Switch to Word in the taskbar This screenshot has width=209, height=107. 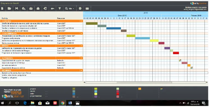point(70,103)
